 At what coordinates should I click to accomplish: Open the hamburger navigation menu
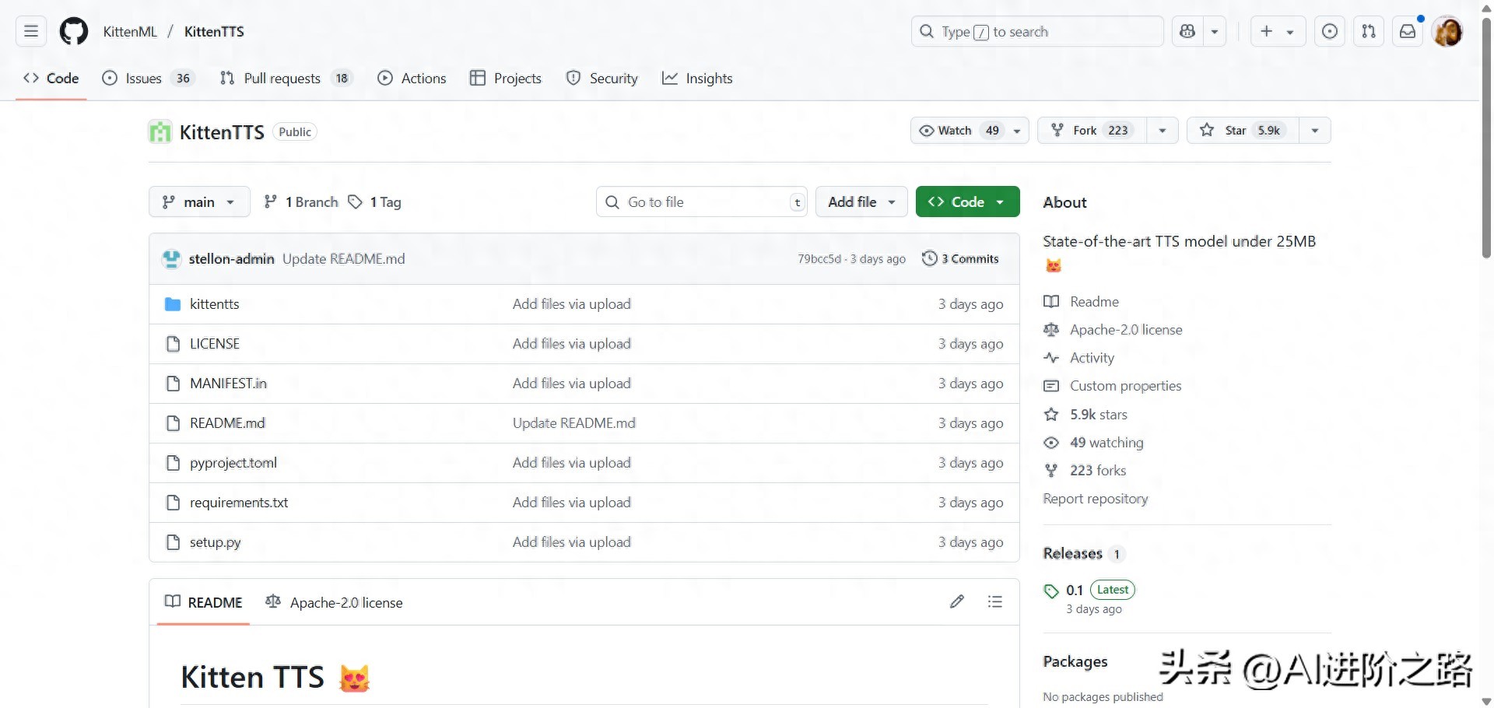click(x=31, y=32)
